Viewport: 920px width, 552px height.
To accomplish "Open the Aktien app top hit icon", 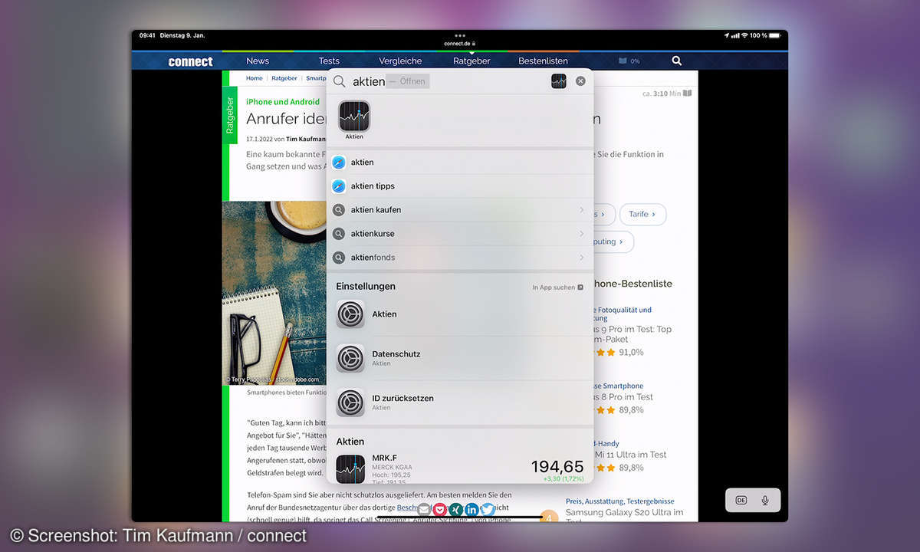I will click(x=354, y=116).
